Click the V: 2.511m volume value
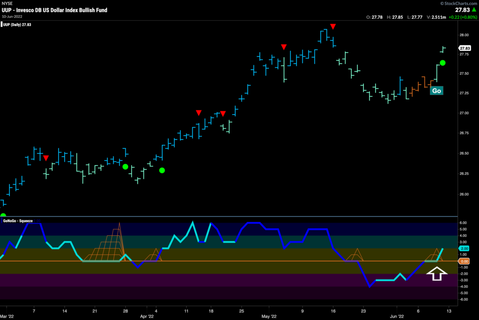The image size is (479, 320). (x=436, y=17)
